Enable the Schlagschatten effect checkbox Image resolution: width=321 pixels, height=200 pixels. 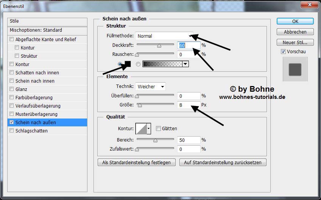coord(12,131)
